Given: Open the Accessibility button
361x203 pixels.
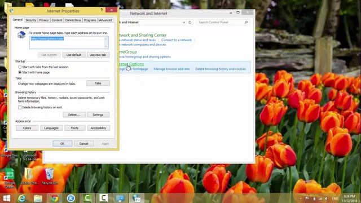Looking at the screenshot, I should [x=98, y=128].
